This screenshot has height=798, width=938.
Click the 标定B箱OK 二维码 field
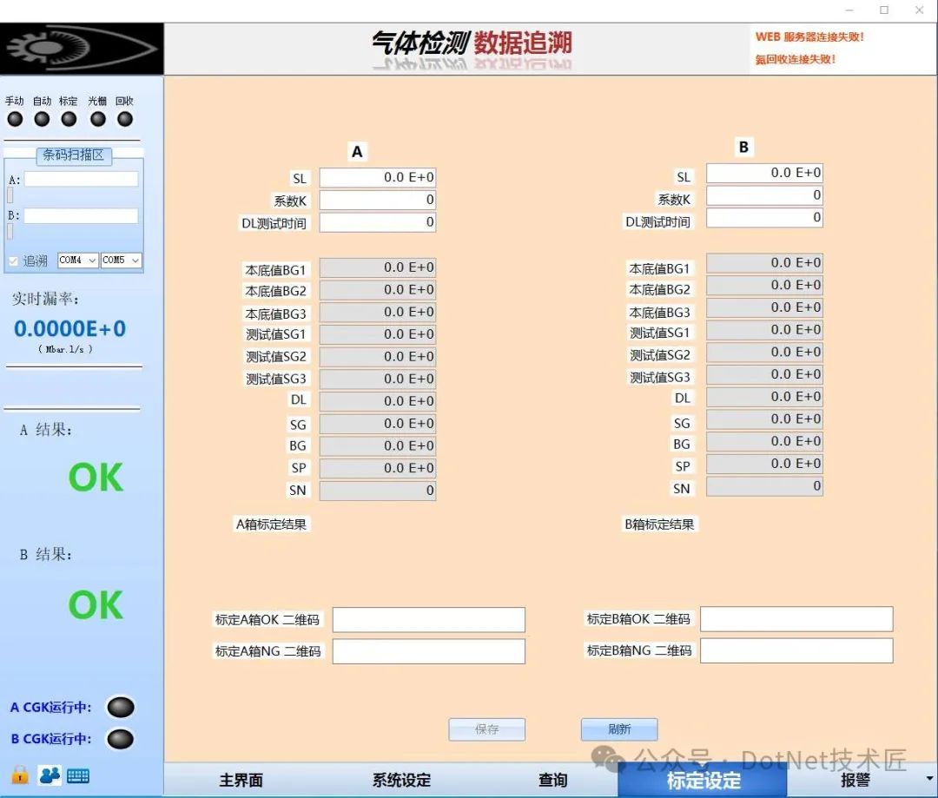tap(796, 618)
